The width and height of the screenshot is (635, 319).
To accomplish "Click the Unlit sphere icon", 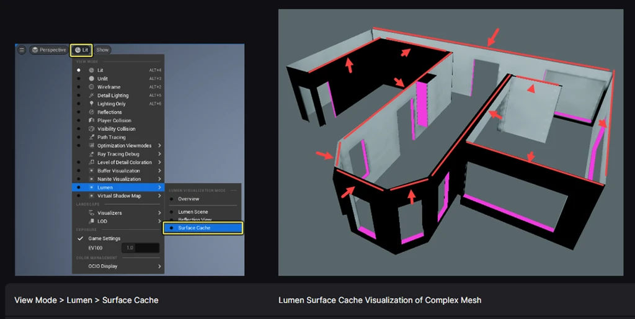I will (92, 79).
